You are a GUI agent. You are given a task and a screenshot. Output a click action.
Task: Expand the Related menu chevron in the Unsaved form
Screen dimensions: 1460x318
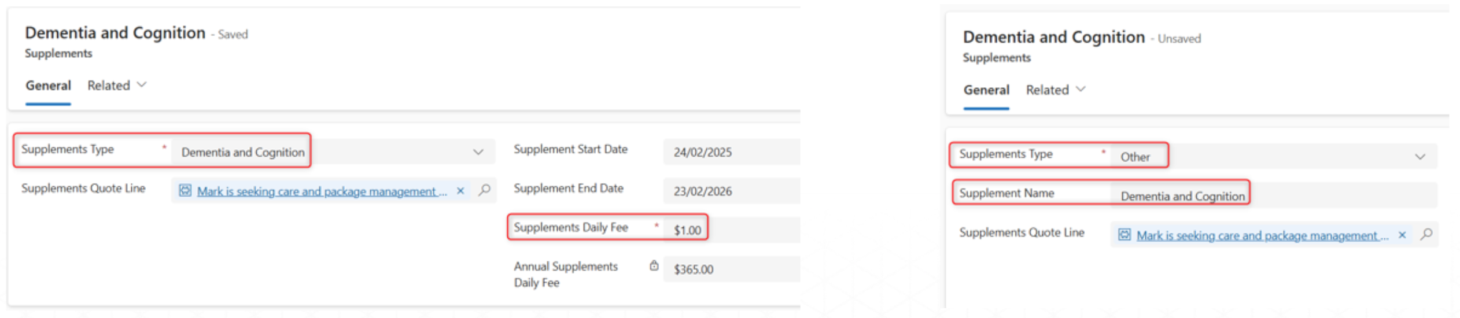point(1081,90)
